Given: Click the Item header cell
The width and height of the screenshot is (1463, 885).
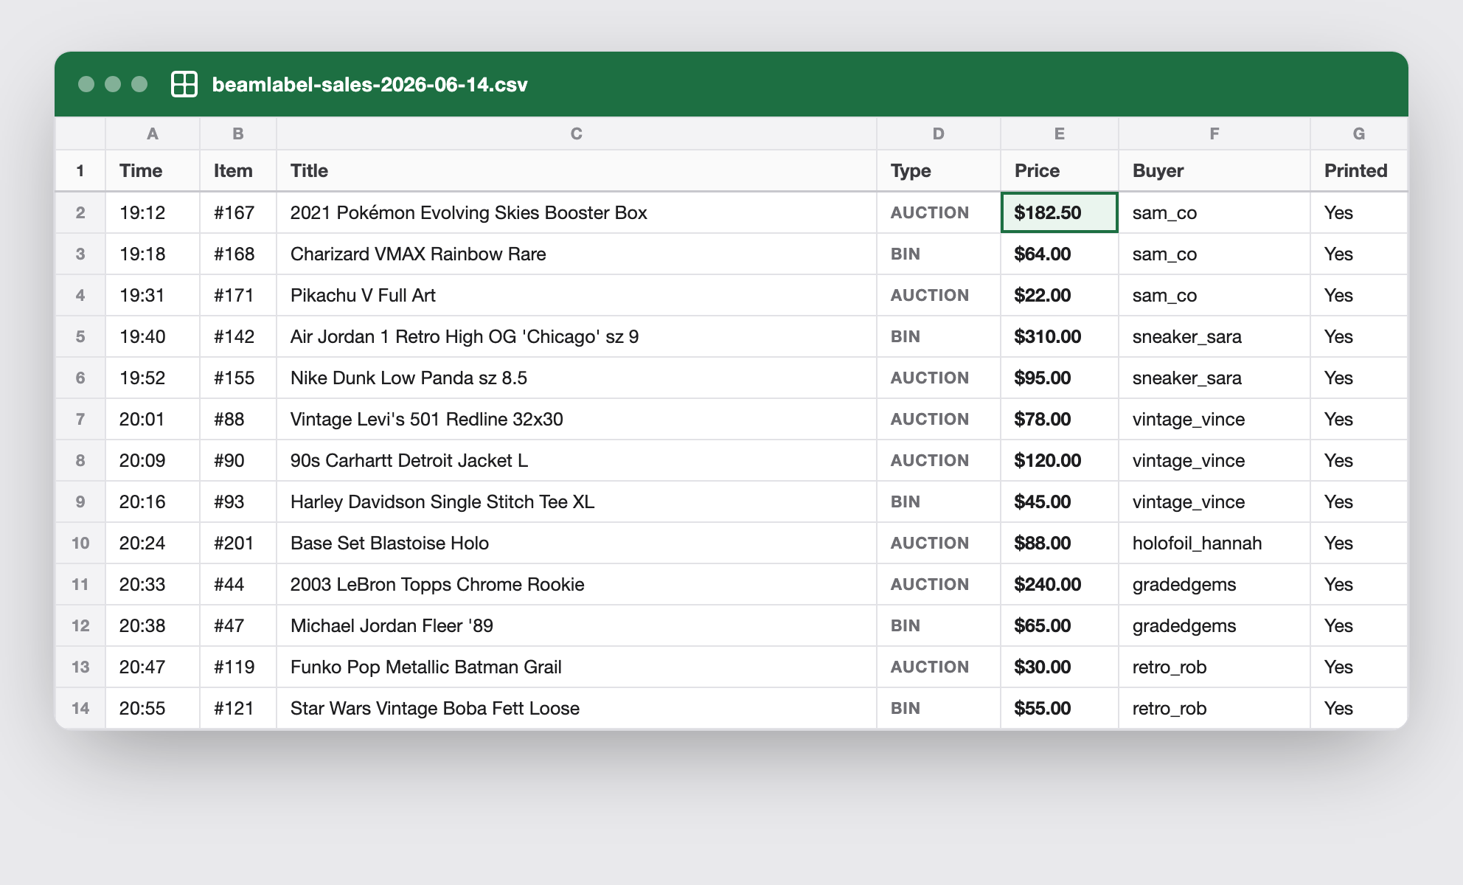Looking at the screenshot, I should (x=238, y=171).
